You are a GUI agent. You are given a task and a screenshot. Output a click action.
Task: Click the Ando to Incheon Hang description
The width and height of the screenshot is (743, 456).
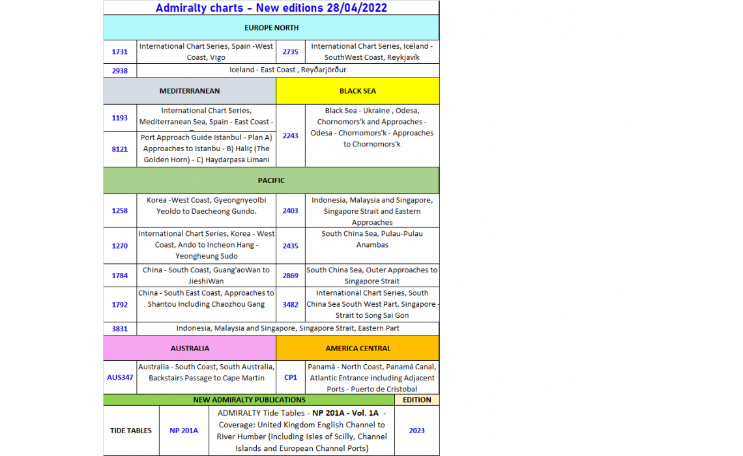(x=206, y=246)
